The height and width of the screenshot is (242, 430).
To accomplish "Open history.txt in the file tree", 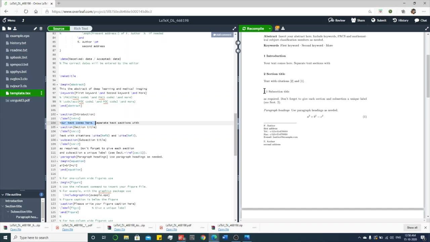I will [x=18, y=43].
